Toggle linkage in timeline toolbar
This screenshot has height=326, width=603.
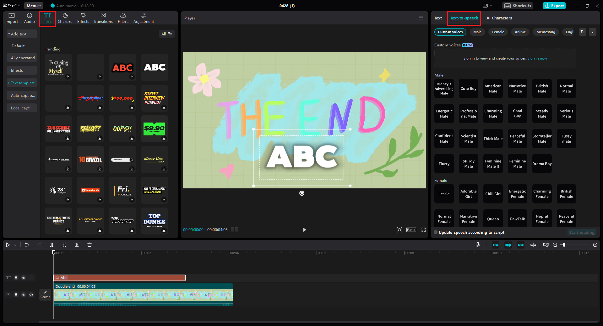521,245
